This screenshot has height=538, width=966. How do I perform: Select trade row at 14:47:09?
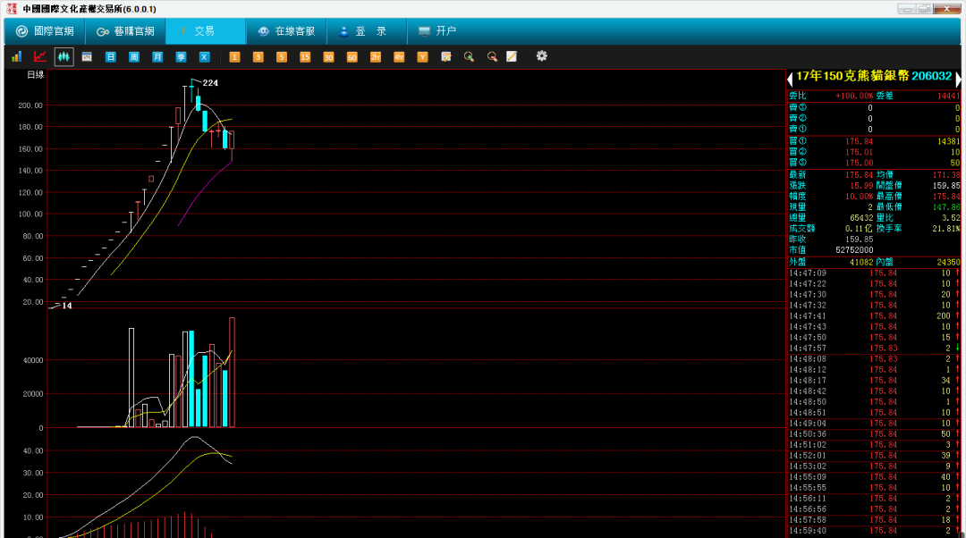[874, 273]
